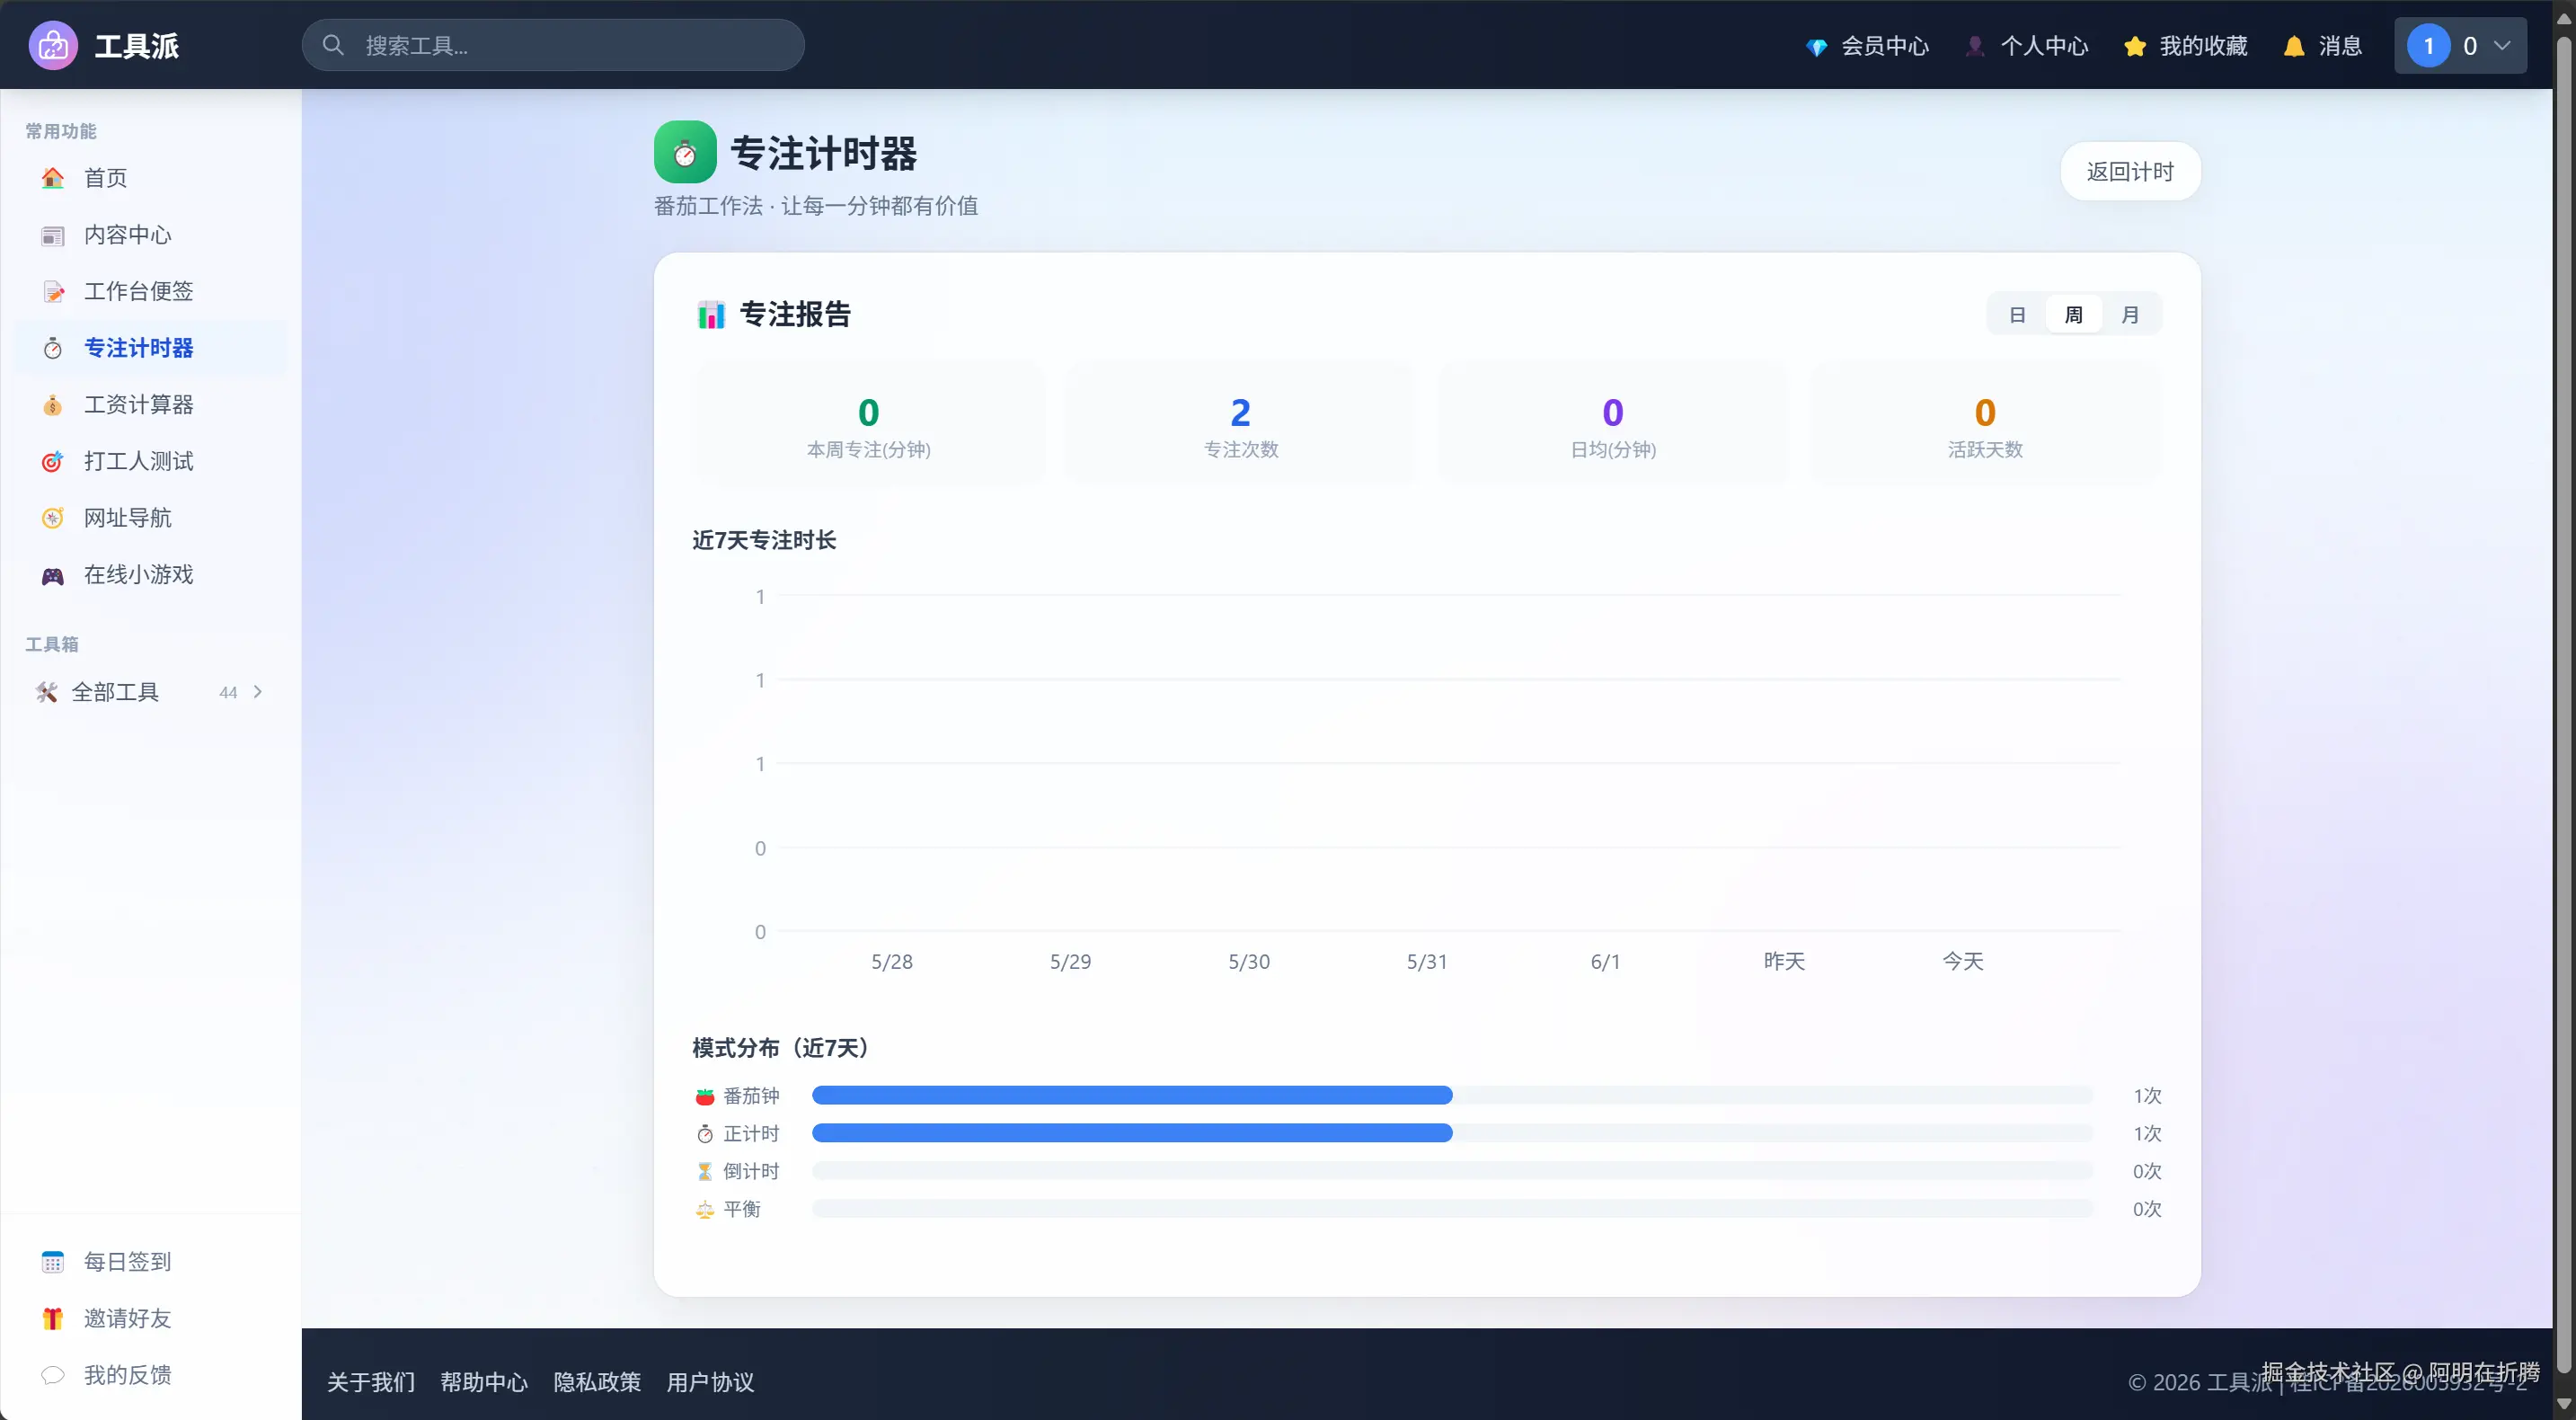Click the search magnifier icon
This screenshot has height=1420, width=2576.
[x=333, y=45]
